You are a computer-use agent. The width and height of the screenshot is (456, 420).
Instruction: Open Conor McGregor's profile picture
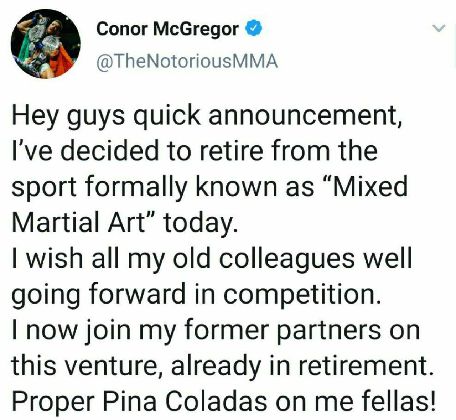(x=46, y=44)
